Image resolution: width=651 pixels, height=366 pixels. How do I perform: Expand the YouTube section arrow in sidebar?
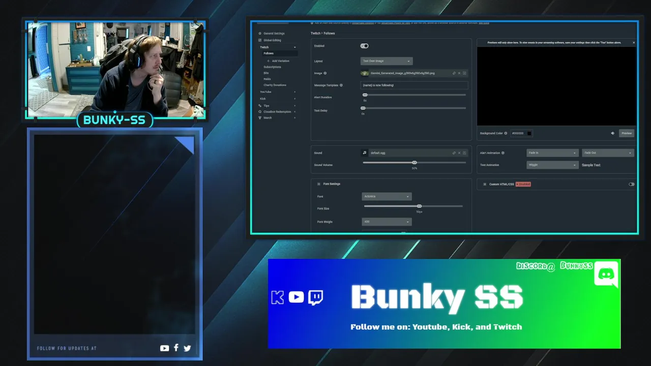(294, 92)
